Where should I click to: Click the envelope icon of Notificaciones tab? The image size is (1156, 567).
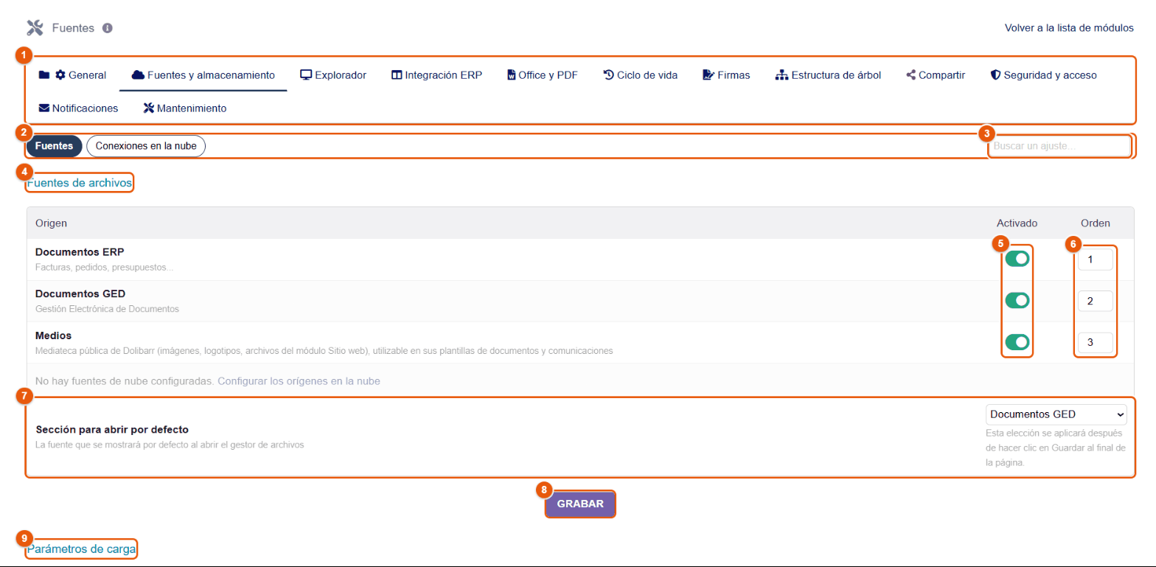pos(44,108)
